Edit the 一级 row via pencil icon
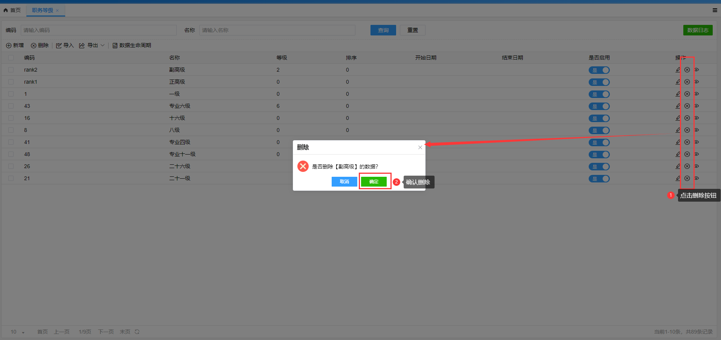This screenshot has height=340, width=721. (x=678, y=94)
